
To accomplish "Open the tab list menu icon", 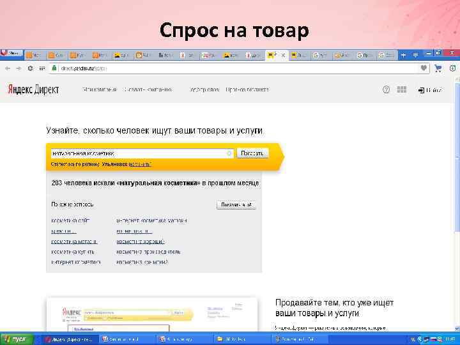I will pyautogui.click(x=415, y=55).
